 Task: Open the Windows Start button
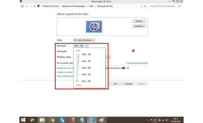[x=23, y=120]
